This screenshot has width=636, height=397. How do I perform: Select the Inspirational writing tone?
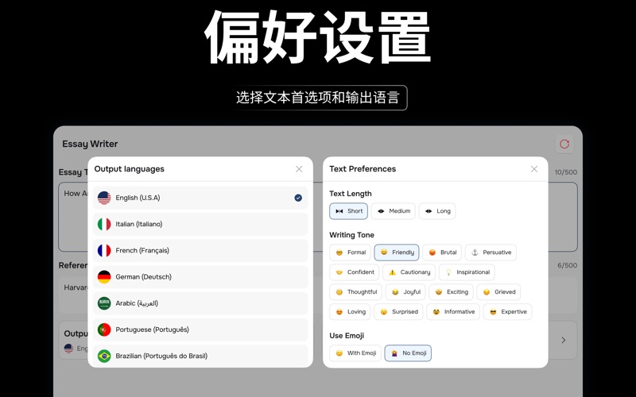click(x=467, y=272)
